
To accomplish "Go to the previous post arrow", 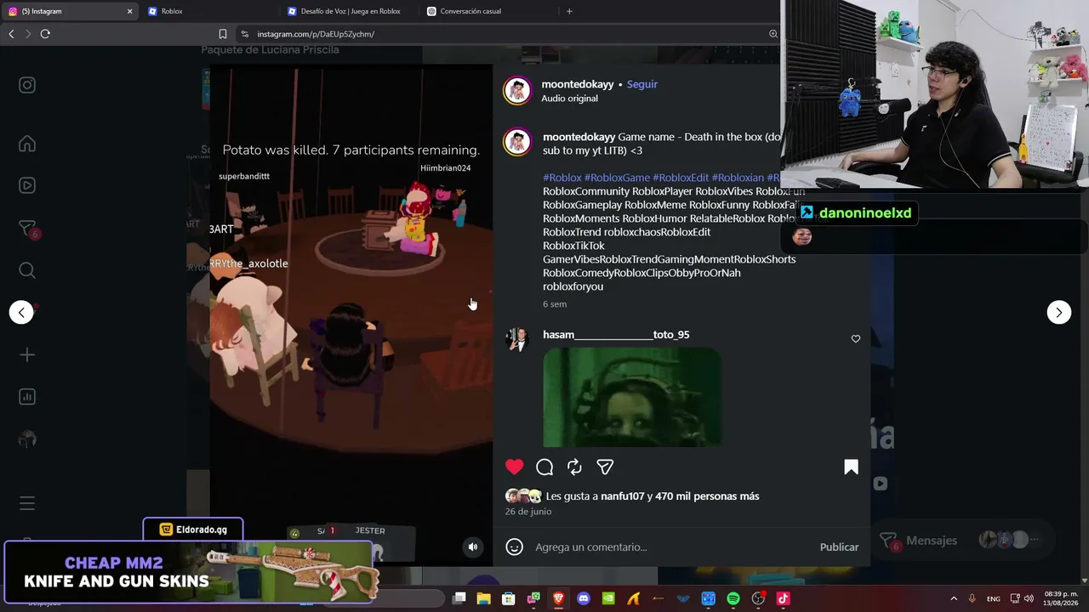I will coord(21,312).
